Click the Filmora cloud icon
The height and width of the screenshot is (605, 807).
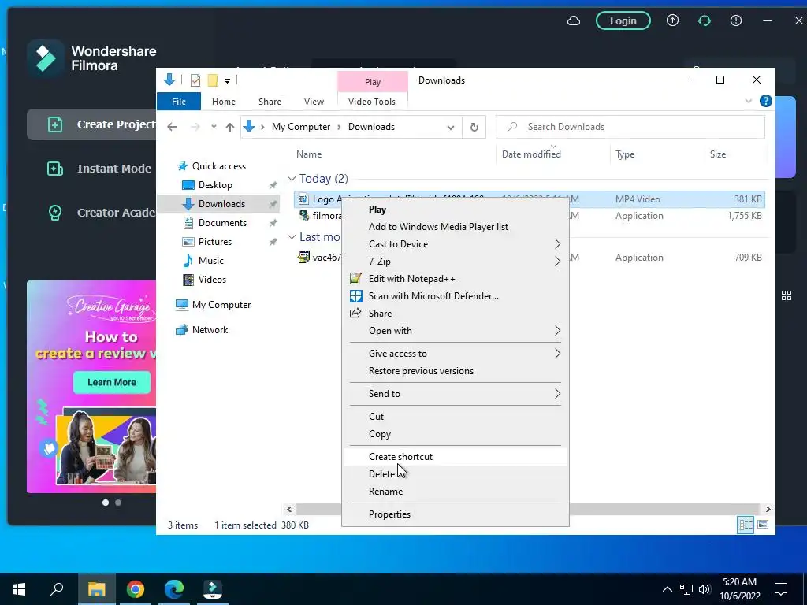coord(574,21)
